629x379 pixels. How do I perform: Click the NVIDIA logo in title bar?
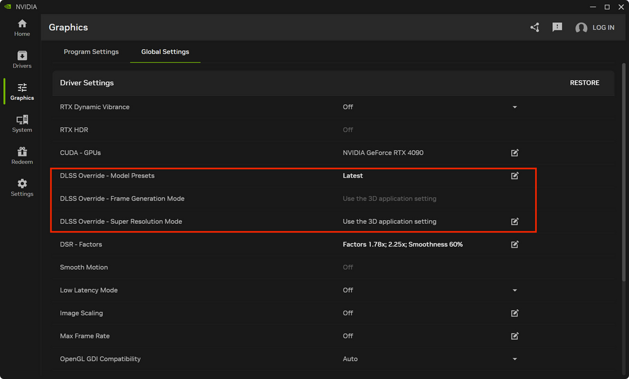7,6
